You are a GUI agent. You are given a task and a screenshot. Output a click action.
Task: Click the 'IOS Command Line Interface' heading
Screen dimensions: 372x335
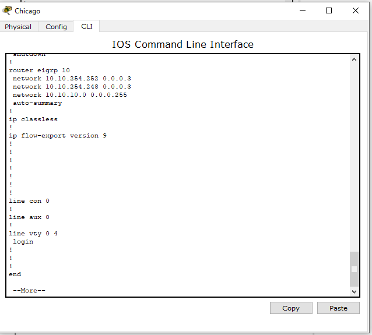[183, 44]
